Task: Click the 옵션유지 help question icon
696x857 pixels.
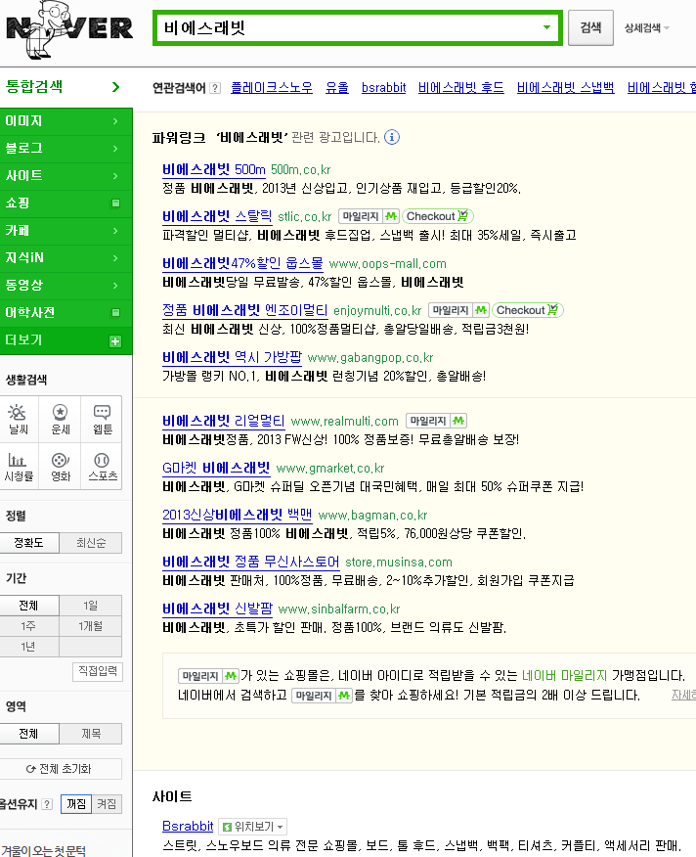Action: (x=47, y=804)
